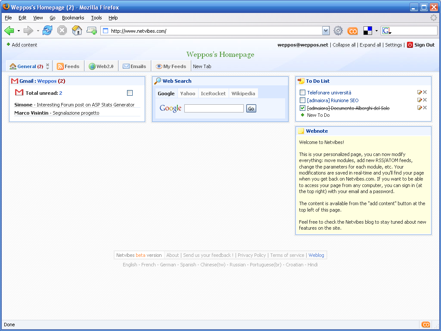This screenshot has height=331, width=441.
Task: Uncheck the Documento Alberghi del Sole checkbox
Action: point(302,108)
